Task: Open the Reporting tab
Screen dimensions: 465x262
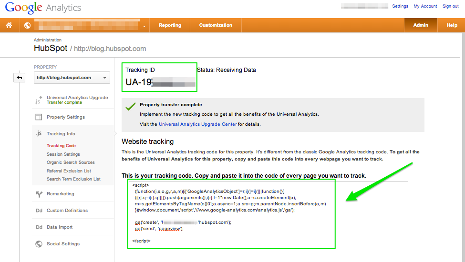Action: tap(170, 25)
